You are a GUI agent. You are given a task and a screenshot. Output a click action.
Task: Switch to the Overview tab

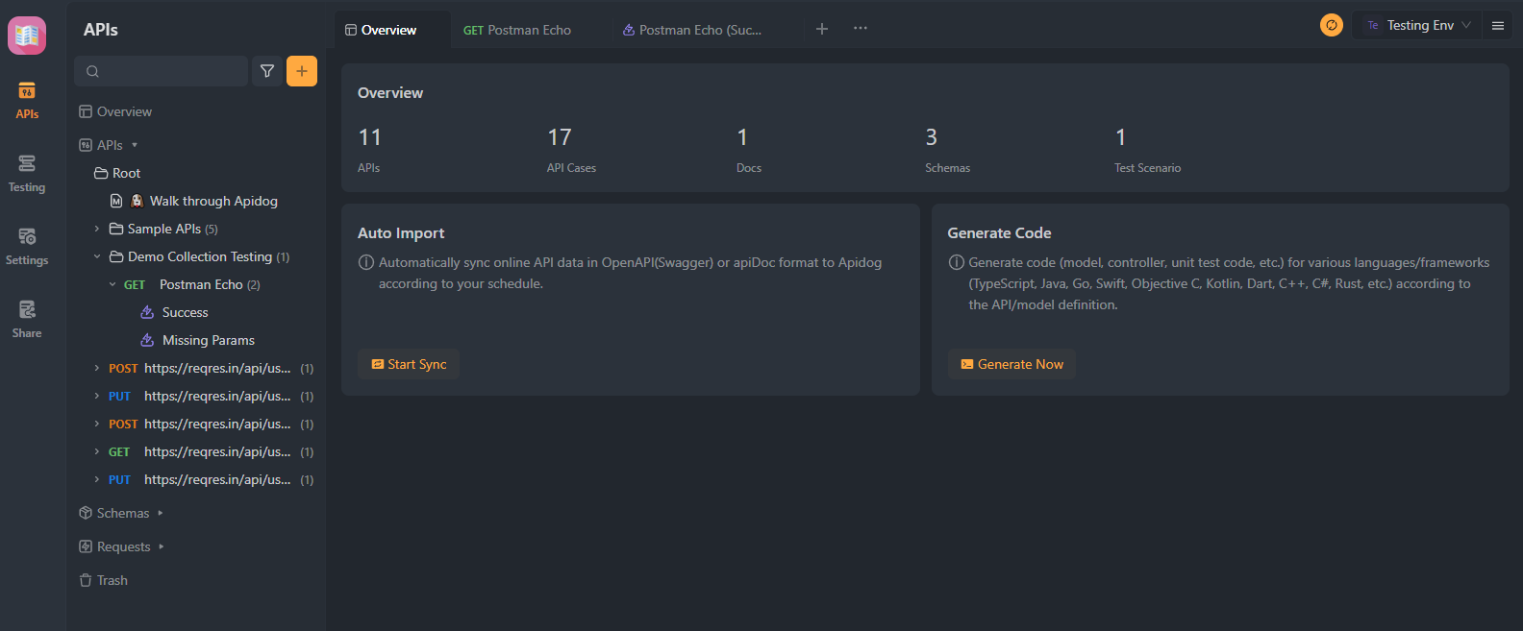pyautogui.click(x=392, y=30)
